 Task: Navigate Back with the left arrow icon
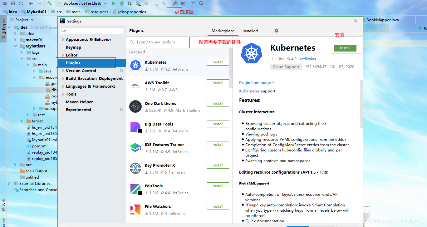[31, 3]
